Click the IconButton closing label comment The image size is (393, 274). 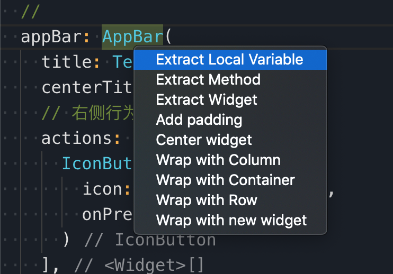[150, 240]
